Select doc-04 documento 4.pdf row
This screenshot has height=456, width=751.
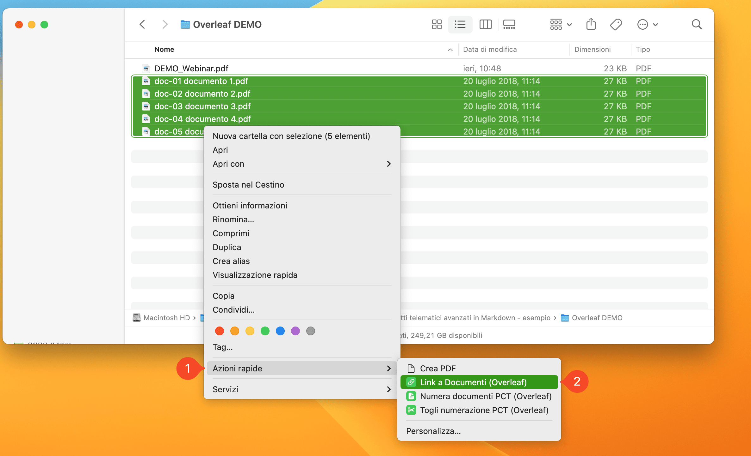pos(419,119)
